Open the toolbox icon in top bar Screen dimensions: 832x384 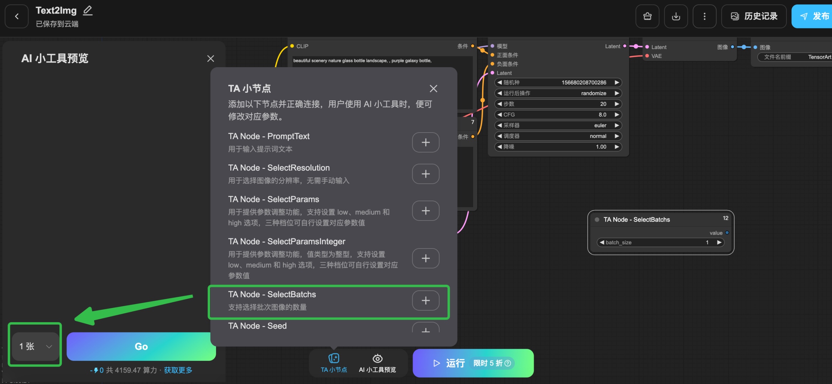[647, 16]
